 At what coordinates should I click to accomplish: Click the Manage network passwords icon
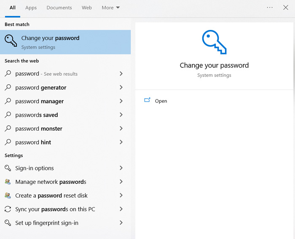[8, 182]
